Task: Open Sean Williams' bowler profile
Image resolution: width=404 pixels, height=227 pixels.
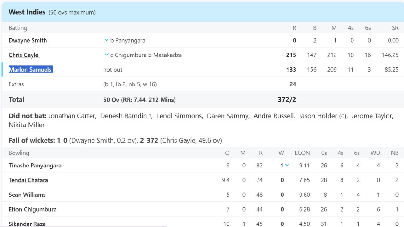Action: tap(27, 195)
